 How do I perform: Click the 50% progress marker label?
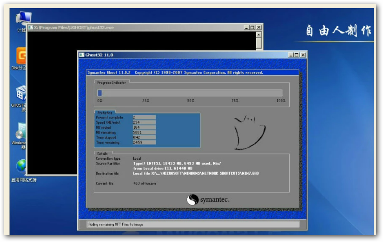coord(190,101)
